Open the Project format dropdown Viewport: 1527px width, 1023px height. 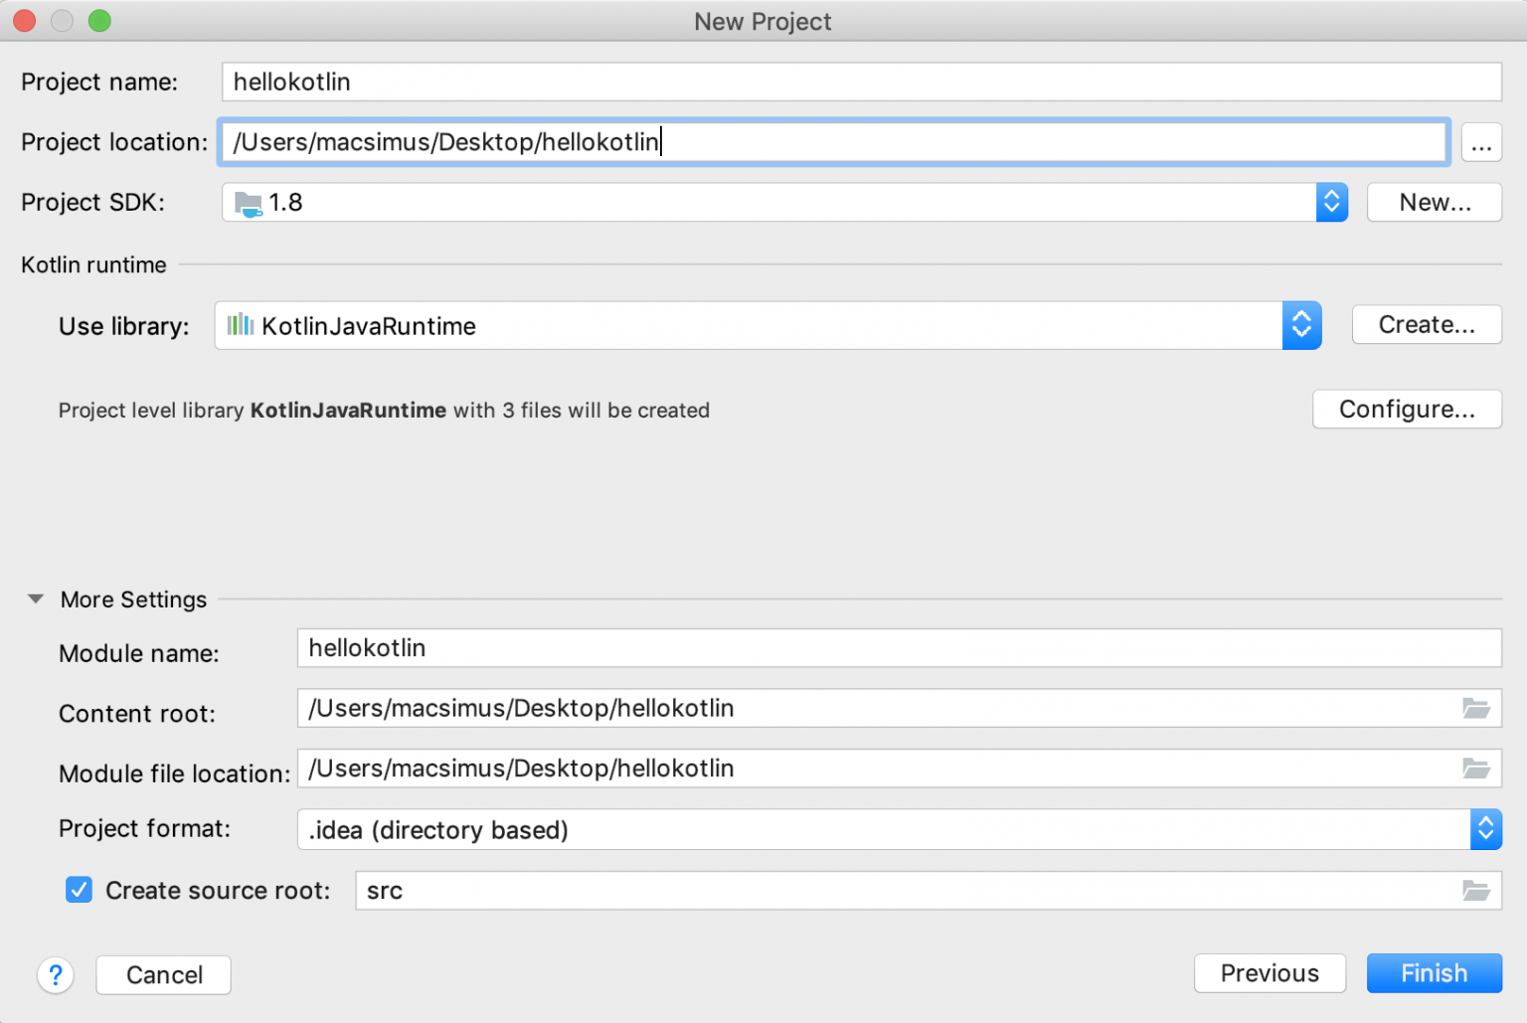click(x=1486, y=829)
